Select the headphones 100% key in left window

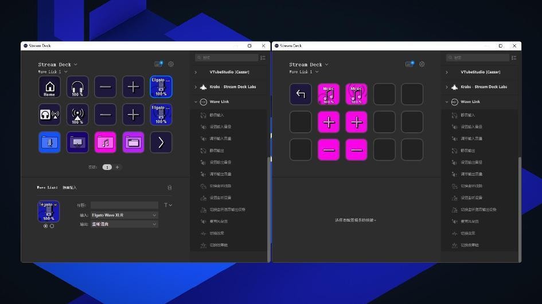(x=77, y=87)
